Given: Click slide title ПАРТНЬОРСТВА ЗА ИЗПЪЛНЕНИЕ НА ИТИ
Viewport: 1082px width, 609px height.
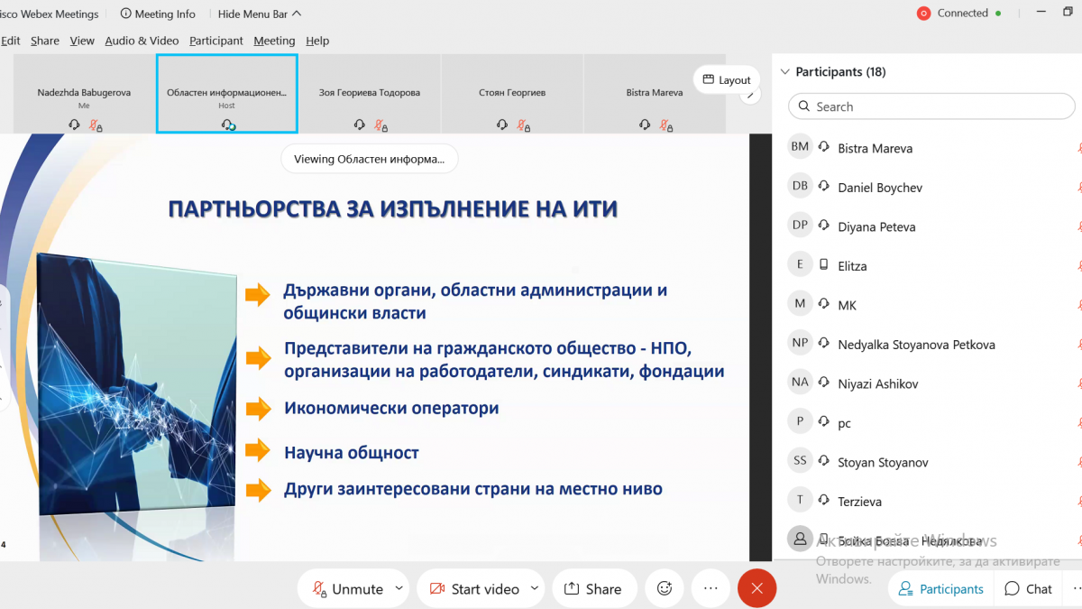Looking at the screenshot, I should coord(393,209).
